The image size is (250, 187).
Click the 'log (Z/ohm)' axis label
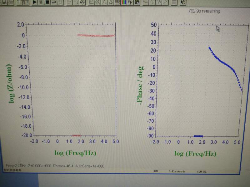tap(10, 83)
